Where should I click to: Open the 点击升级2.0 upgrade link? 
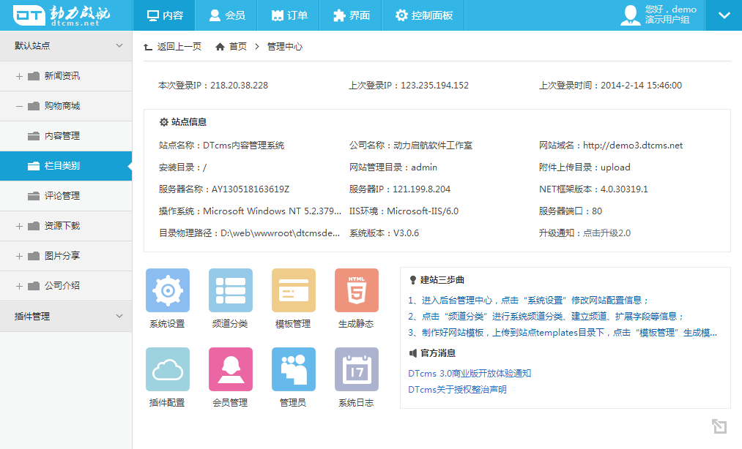pyautogui.click(x=606, y=233)
